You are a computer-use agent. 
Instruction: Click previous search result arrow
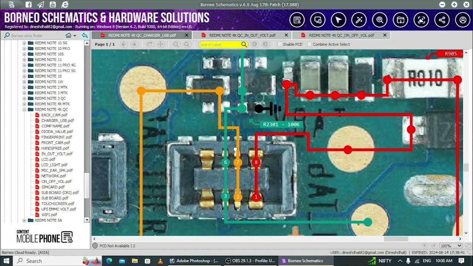pyautogui.click(x=255, y=44)
